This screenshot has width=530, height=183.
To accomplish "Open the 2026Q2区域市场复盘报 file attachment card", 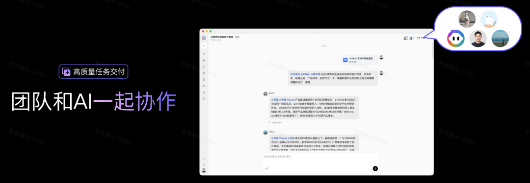I will coord(360,60).
